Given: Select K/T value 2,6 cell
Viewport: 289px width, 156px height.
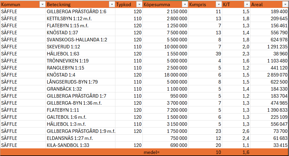Looking at the screenshot, I should [236, 131].
